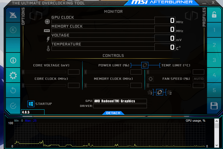Image resolution: width=223 pixels, height=149 pixels.
Task: Click the graph scrollbar thumb
Action: pyautogui.click(x=217, y=126)
